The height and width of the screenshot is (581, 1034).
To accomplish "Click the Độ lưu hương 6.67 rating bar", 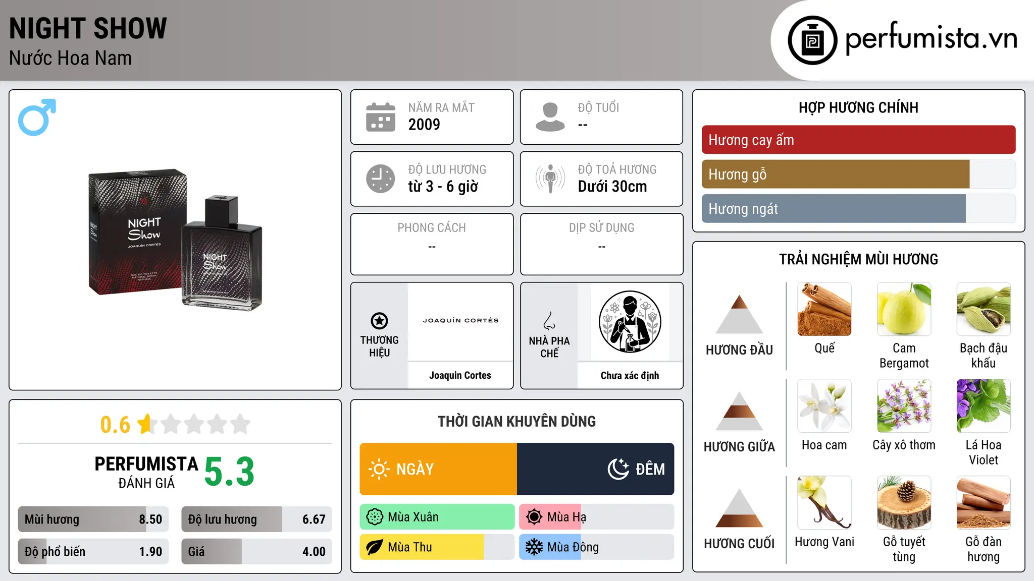I will click(256, 519).
